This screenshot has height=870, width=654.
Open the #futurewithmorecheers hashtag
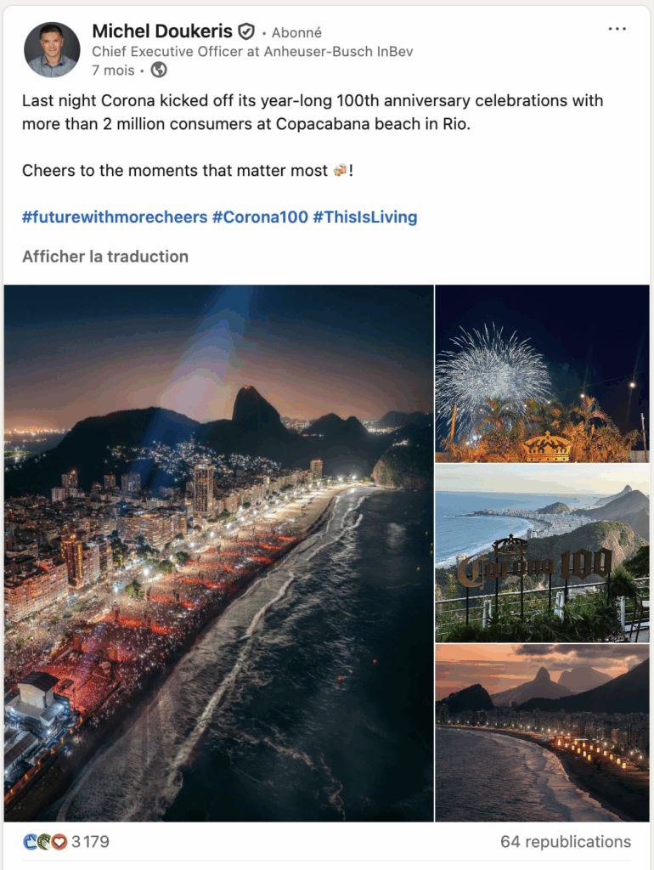(115, 217)
